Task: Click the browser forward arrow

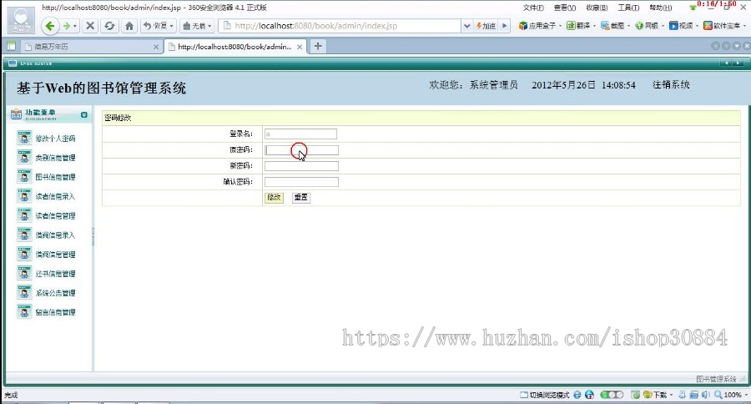Action: [x=67, y=26]
